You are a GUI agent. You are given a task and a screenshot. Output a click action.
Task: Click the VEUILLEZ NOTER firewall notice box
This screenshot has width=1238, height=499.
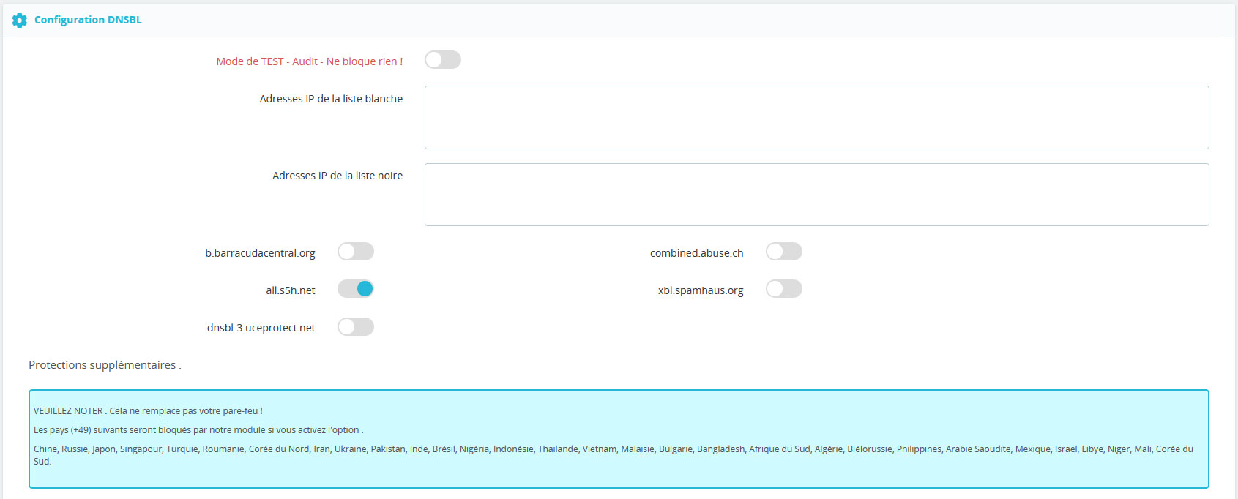coord(618,438)
